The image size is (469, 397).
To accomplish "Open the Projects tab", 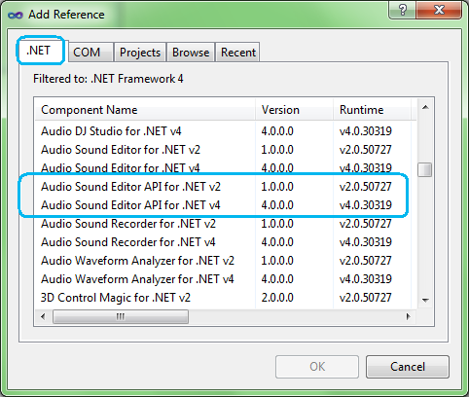I will 140,53.
